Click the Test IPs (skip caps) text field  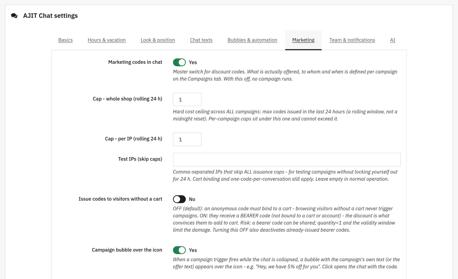pos(287,160)
